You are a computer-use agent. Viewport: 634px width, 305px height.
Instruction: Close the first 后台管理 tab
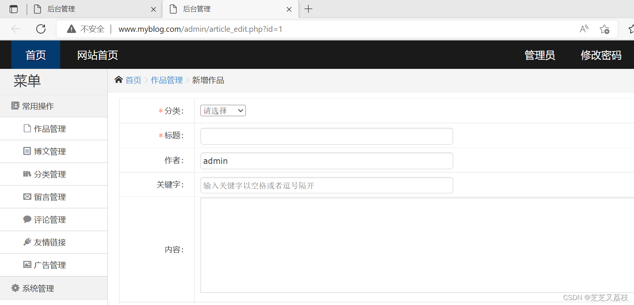tap(153, 9)
